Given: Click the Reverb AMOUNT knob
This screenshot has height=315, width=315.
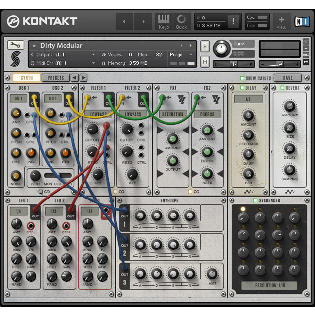Looking at the screenshot, I should (x=289, y=106).
